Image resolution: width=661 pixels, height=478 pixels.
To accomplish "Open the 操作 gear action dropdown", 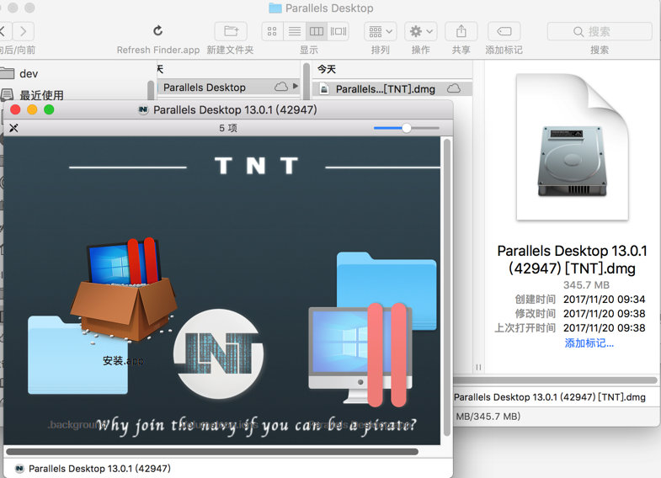I will [420, 31].
